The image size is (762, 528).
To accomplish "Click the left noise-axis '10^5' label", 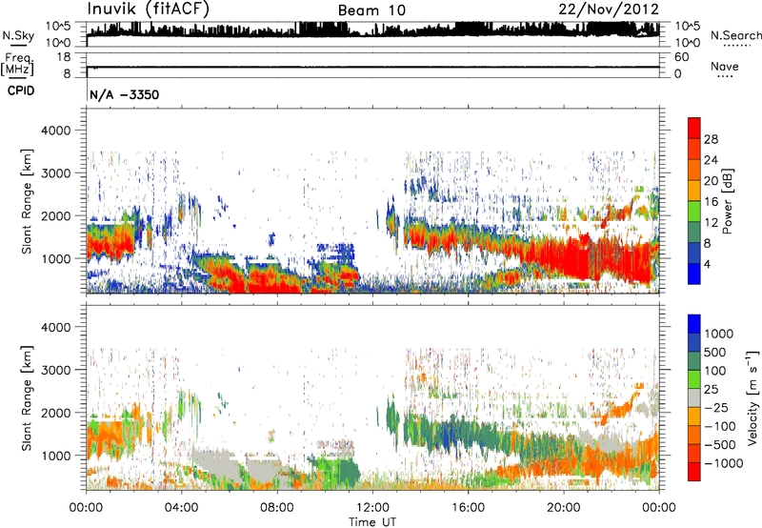I will 58,26.
